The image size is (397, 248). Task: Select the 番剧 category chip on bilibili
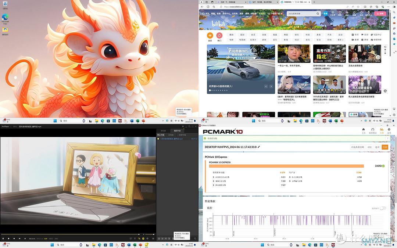point(232,35)
